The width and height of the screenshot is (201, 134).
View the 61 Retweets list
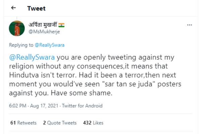[x=23, y=123]
